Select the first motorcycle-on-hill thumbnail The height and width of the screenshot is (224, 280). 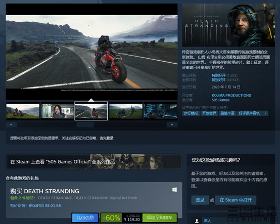pyautogui.click(x=23, y=111)
